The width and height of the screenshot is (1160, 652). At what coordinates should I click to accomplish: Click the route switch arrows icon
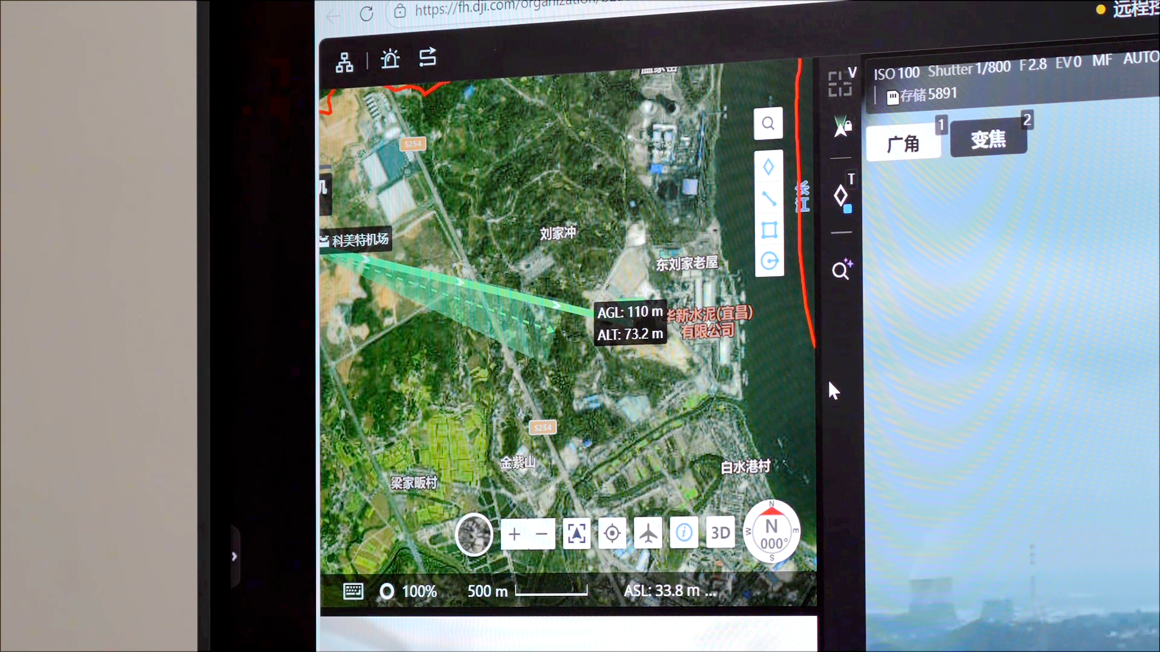pyautogui.click(x=428, y=57)
